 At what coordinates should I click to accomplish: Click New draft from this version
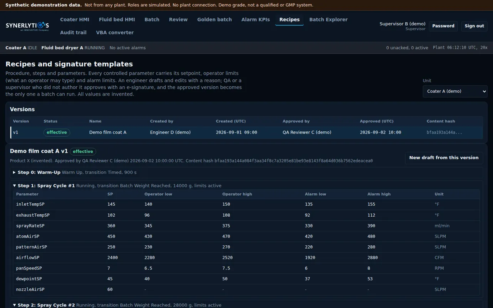click(x=444, y=158)
